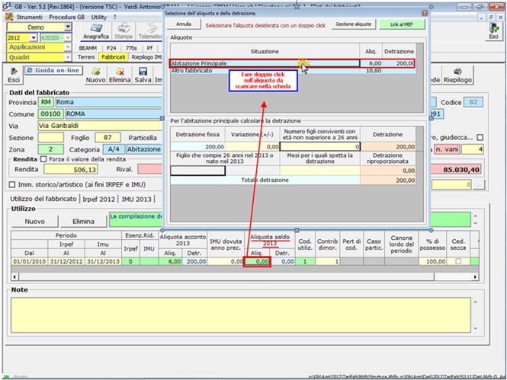
Task: Open the question mark help menu
Action: tap(114, 17)
